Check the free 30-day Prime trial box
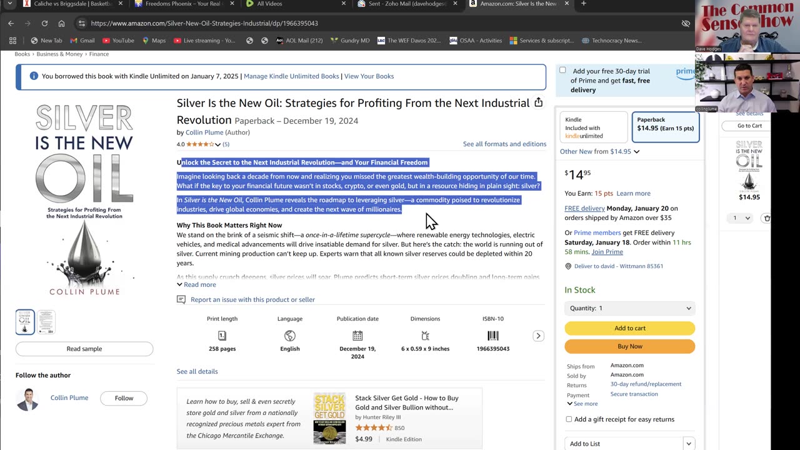This screenshot has width=800, height=450. [x=562, y=71]
